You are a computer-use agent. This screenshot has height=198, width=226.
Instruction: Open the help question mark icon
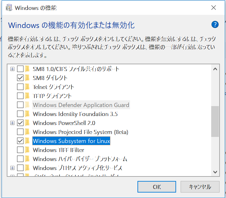click(215, 24)
